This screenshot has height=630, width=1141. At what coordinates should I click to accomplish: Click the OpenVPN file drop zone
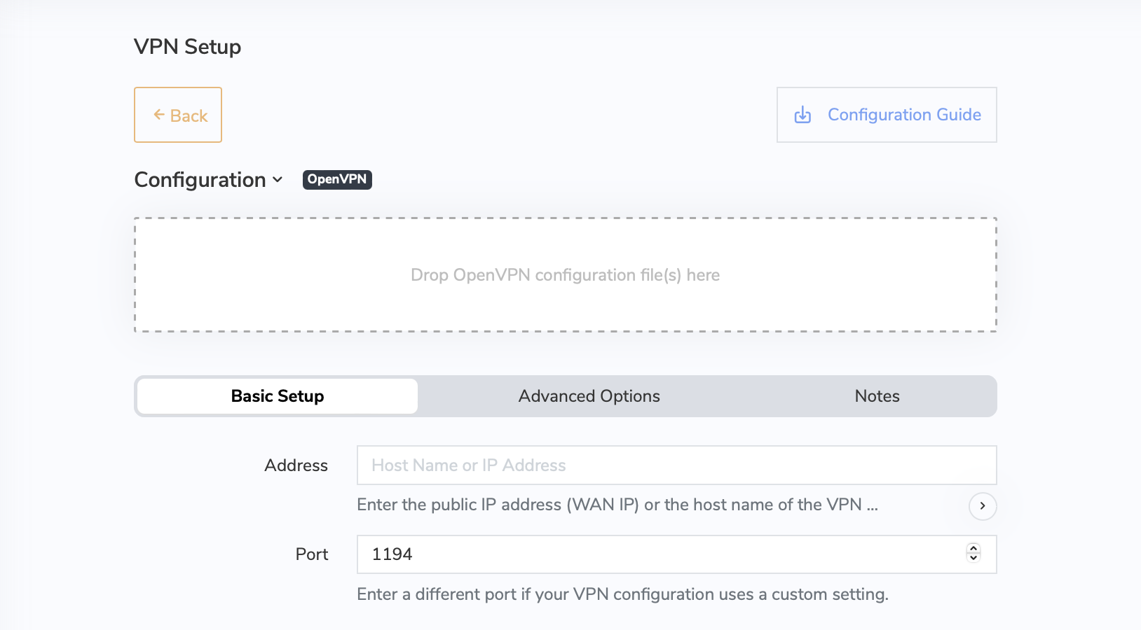[x=565, y=274]
